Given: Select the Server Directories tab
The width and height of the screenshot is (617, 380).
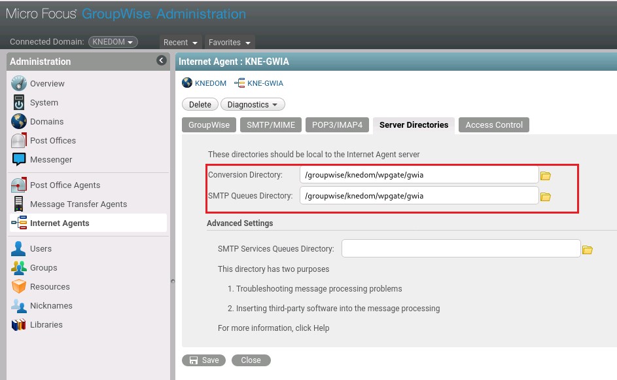Looking at the screenshot, I should coord(414,125).
